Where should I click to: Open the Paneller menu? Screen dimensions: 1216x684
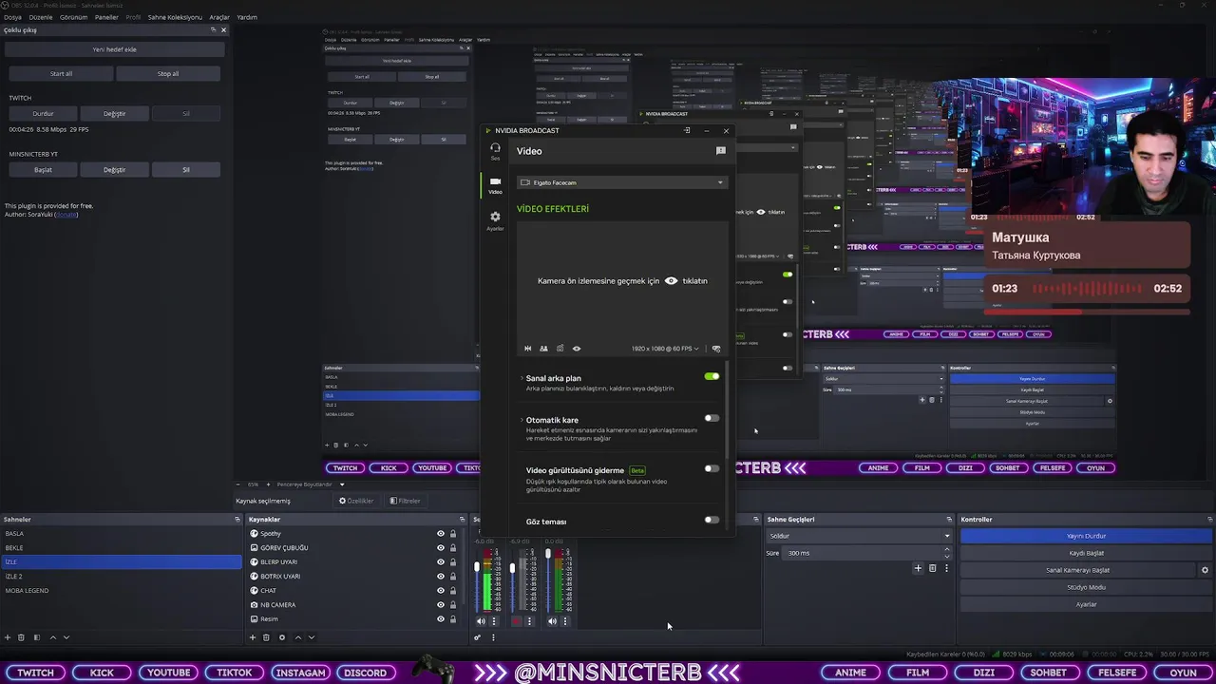pyautogui.click(x=106, y=17)
